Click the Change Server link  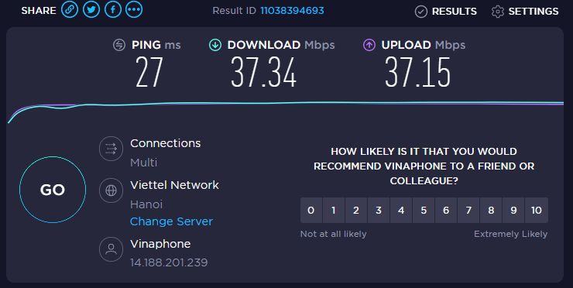pos(171,221)
